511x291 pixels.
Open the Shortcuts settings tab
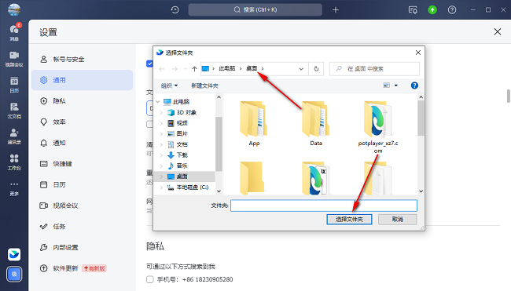point(82,164)
